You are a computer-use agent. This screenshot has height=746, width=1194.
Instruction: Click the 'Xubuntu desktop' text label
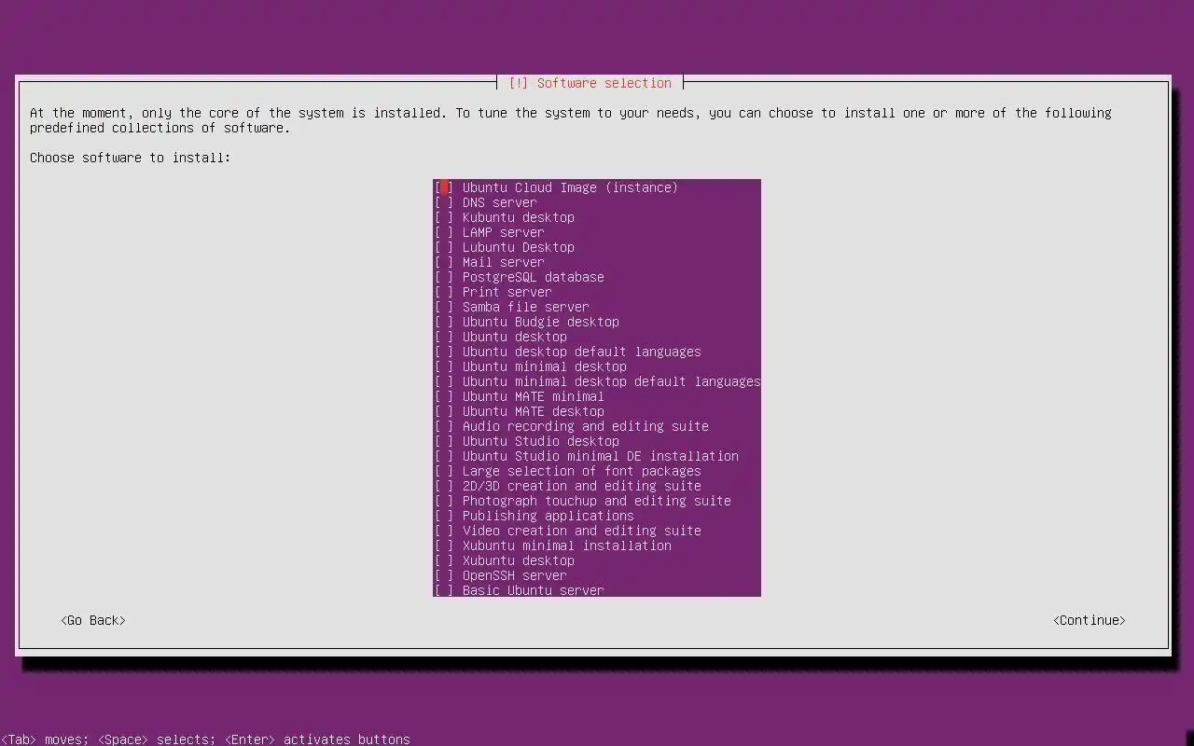pyautogui.click(x=519, y=560)
